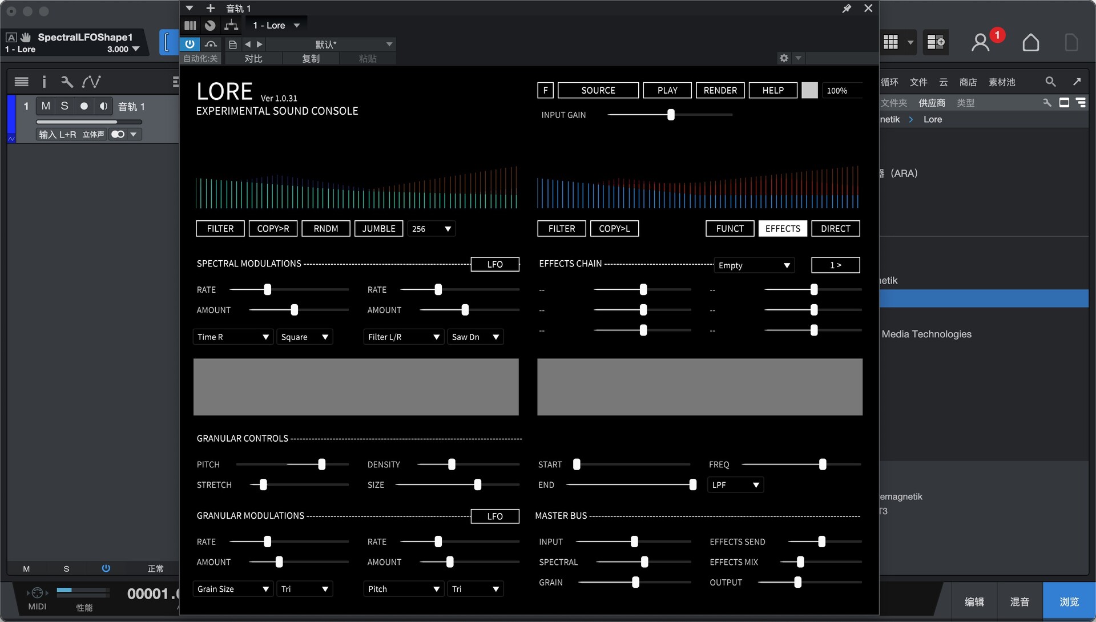Click the PLAY button in Lore

667,90
